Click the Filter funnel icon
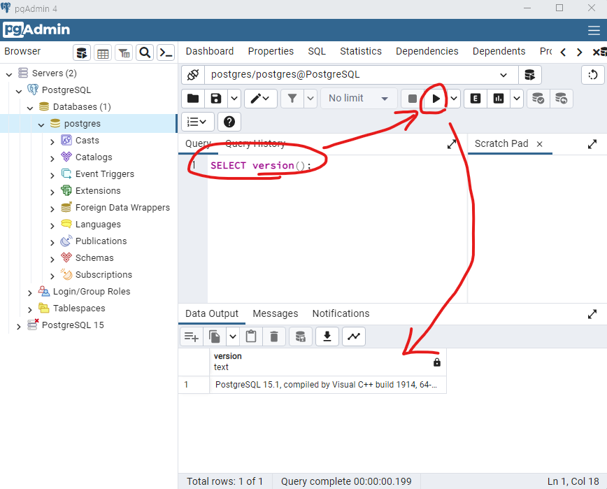 (292, 99)
